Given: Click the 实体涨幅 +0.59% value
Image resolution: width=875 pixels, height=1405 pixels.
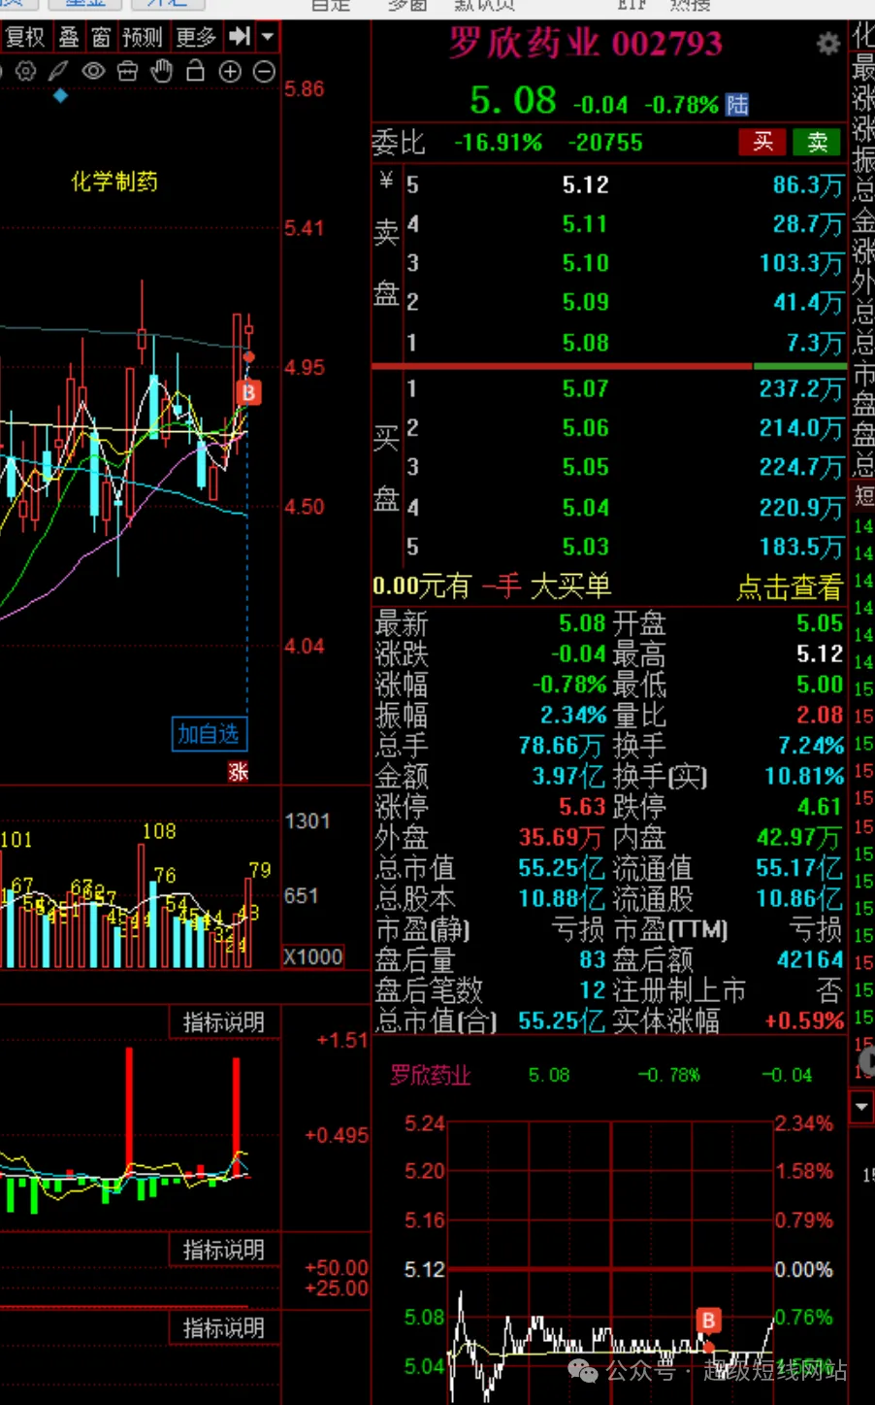Looking at the screenshot, I should click(804, 1020).
